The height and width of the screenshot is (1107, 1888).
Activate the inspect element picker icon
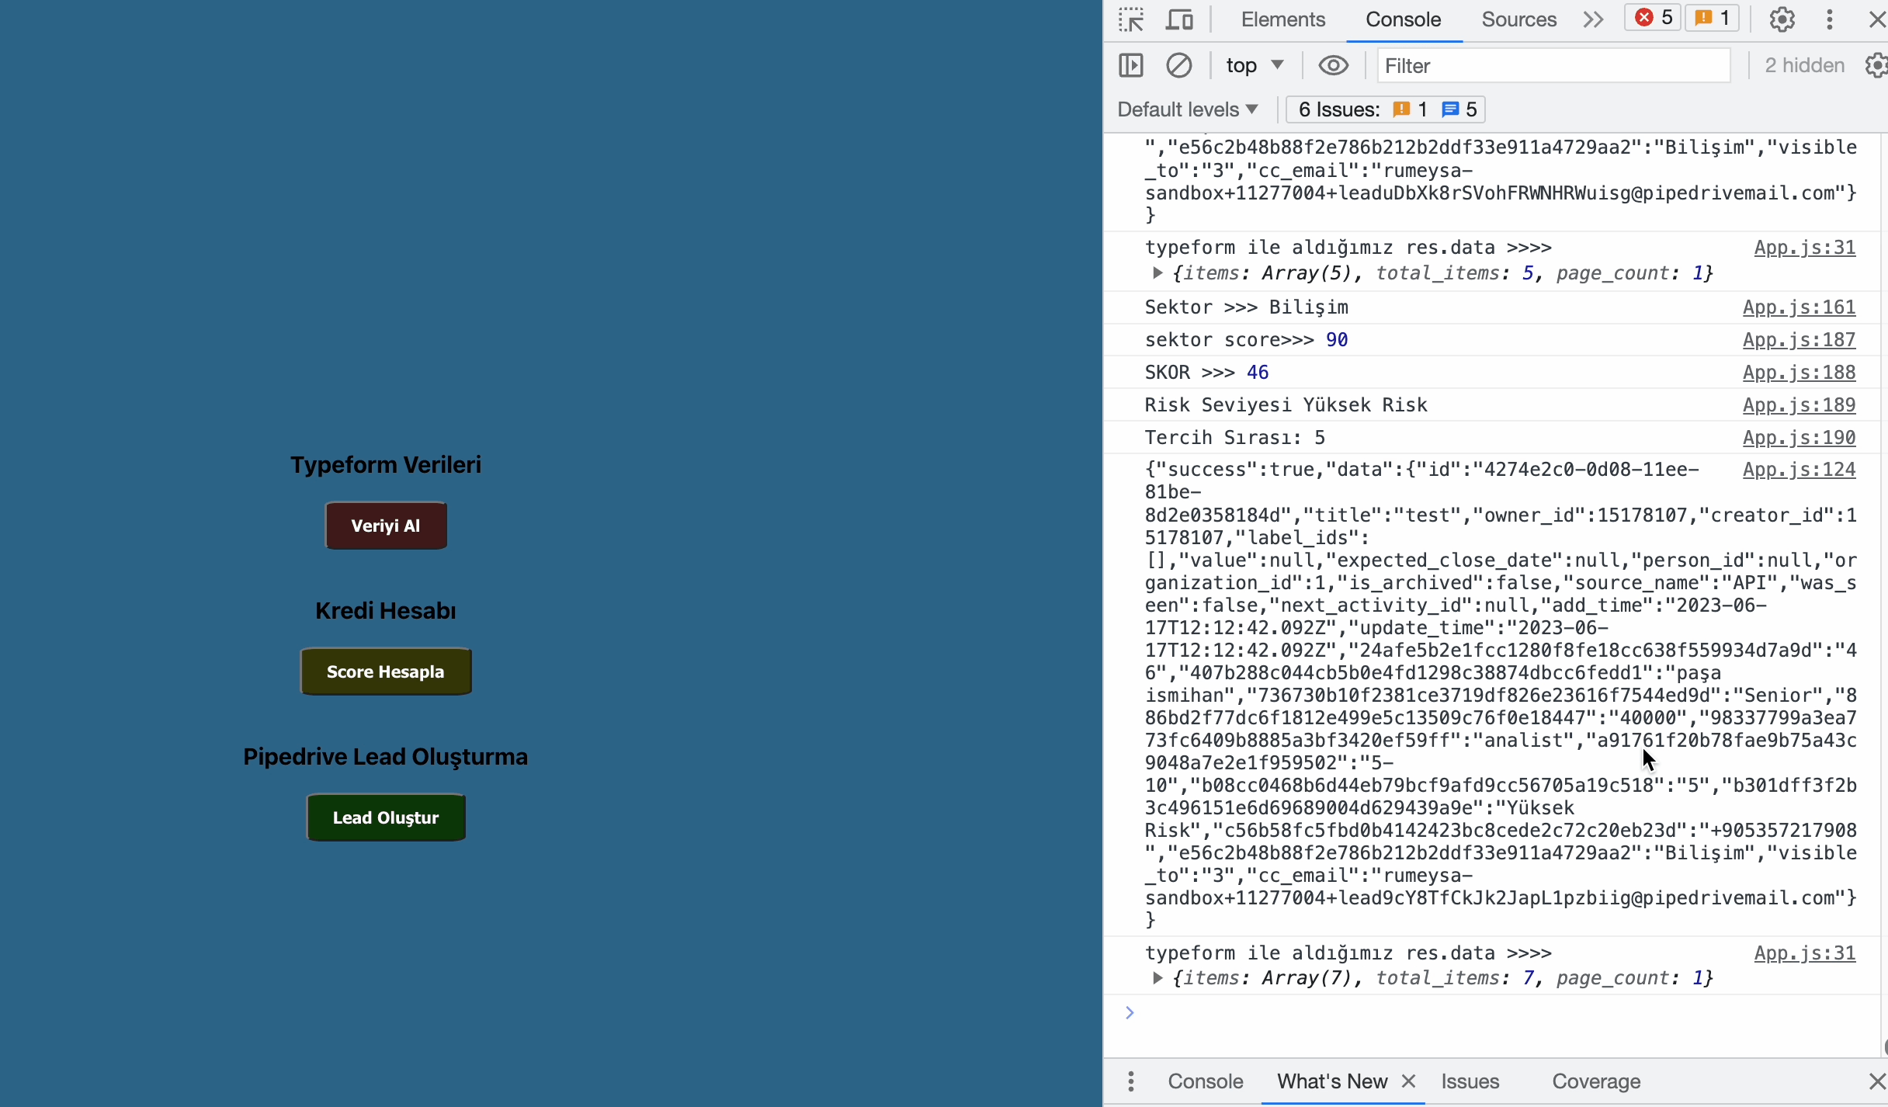(x=1131, y=19)
